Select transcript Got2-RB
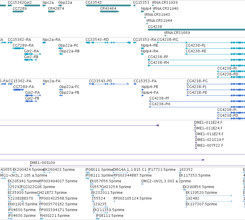The width and height of the screenshot is (245, 220). (x=31, y=57)
